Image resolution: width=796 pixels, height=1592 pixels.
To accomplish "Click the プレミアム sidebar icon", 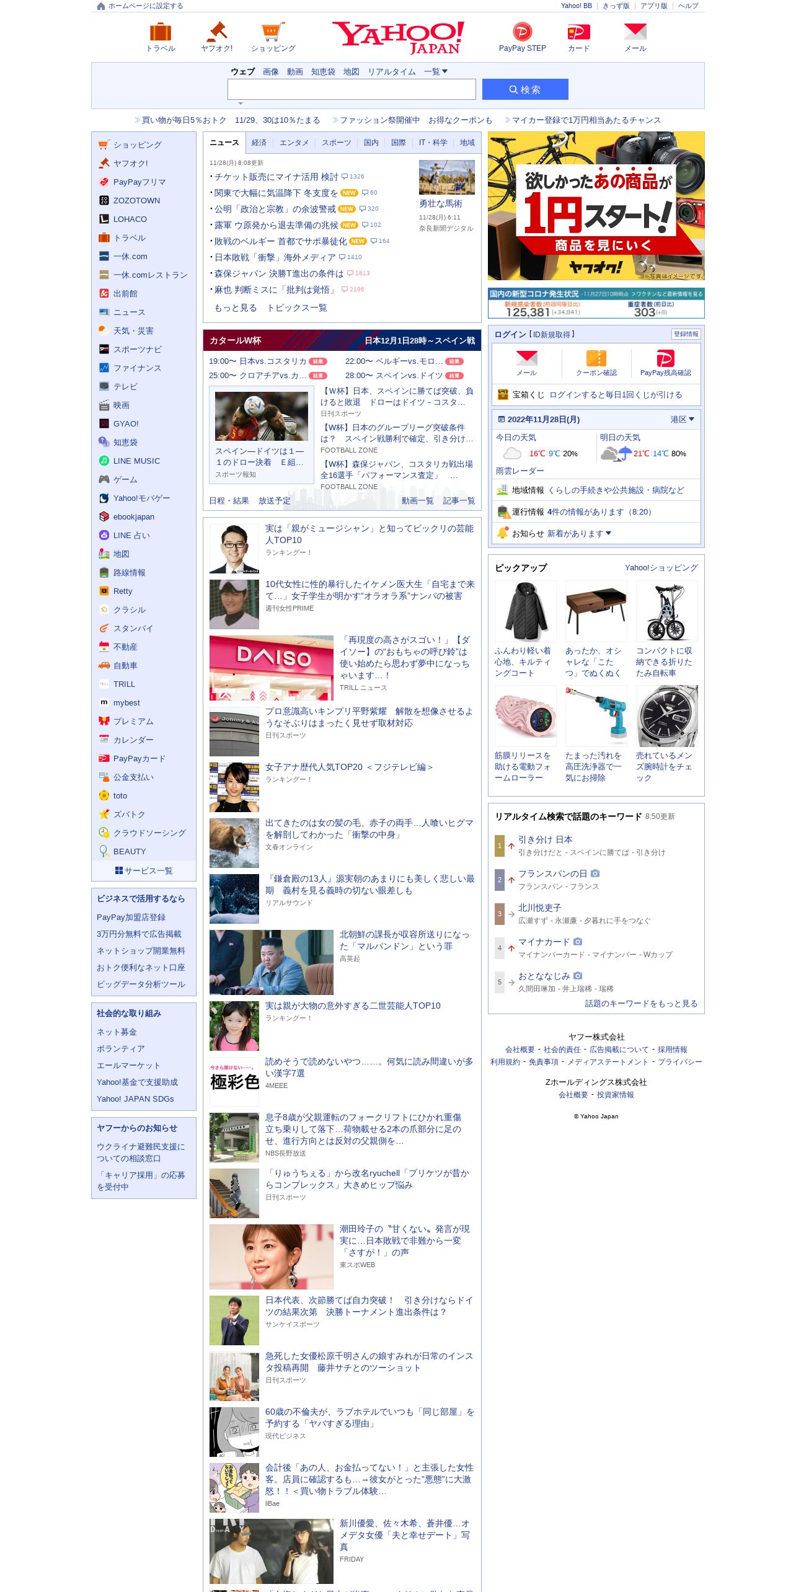I will (x=104, y=721).
